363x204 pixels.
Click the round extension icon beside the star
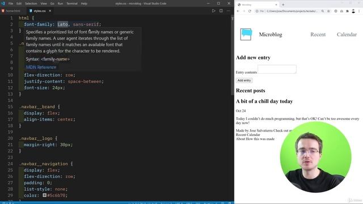point(336,11)
